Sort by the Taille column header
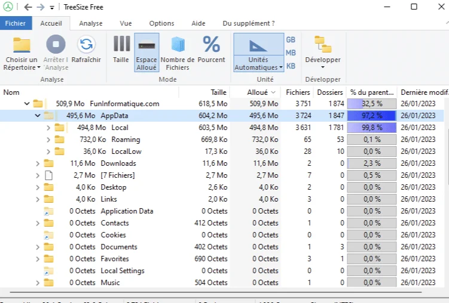The height and width of the screenshot is (303, 449). click(x=204, y=92)
